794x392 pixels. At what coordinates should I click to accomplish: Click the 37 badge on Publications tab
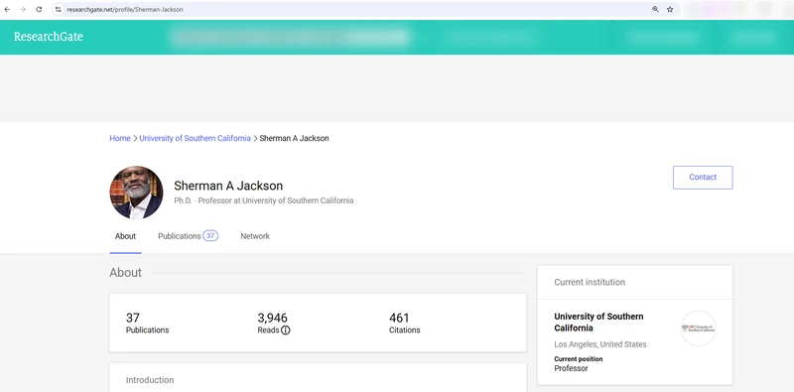pyautogui.click(x=210, y=236)
